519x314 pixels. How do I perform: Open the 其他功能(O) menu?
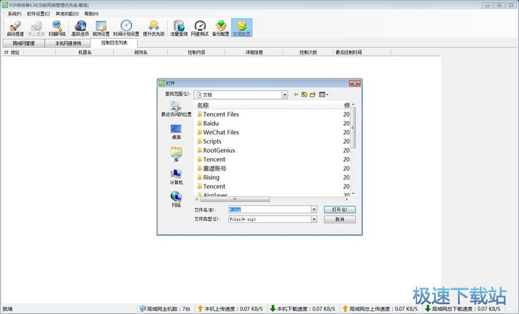(x=67, y=14)
